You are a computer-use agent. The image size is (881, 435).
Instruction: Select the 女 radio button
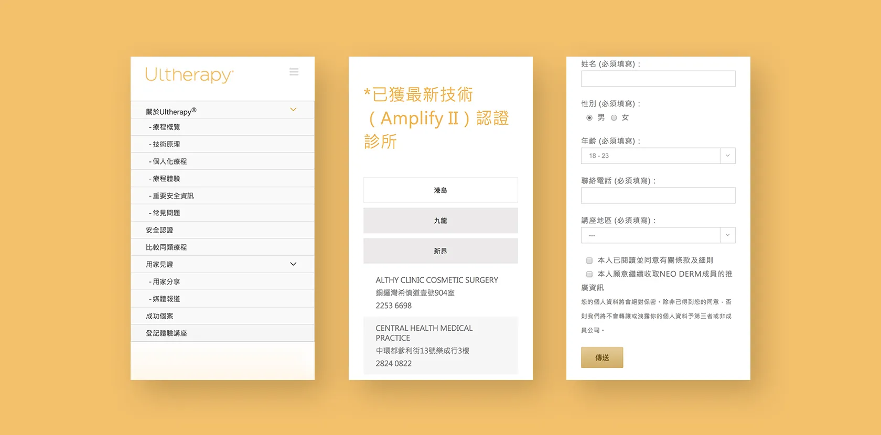tap(614, 118)
